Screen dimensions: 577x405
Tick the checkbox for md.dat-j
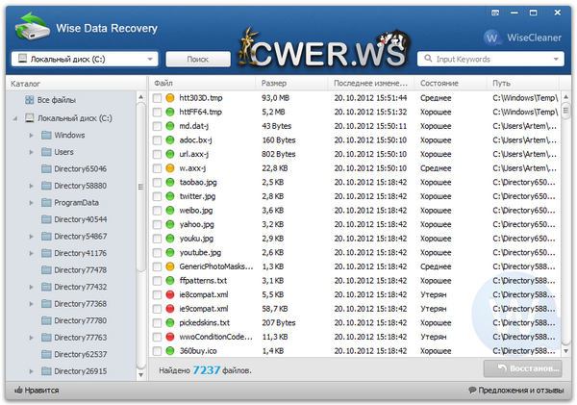coord(157,126)
